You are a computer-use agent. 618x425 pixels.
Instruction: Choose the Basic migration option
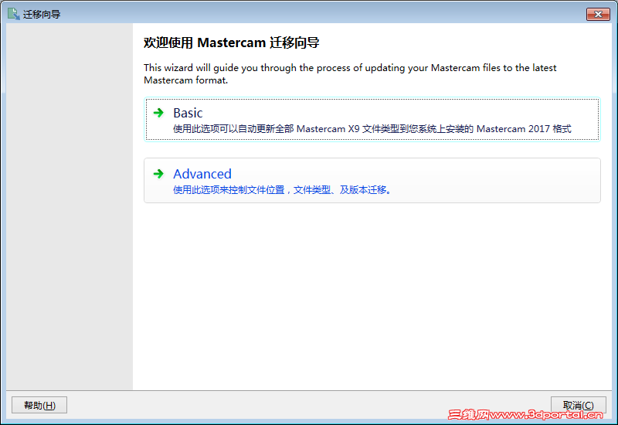(x=372, y=120)
